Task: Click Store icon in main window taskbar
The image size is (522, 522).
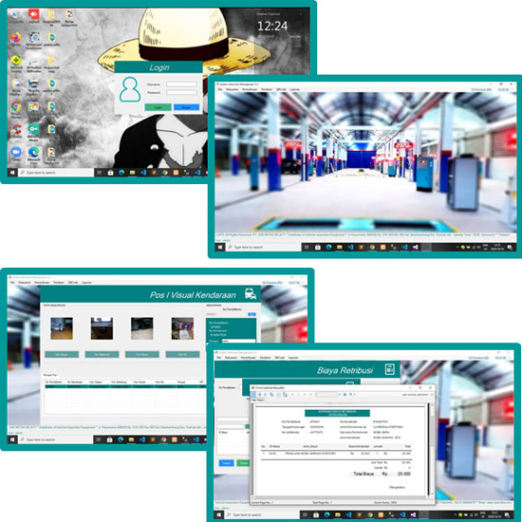Action: coord(318,247)
